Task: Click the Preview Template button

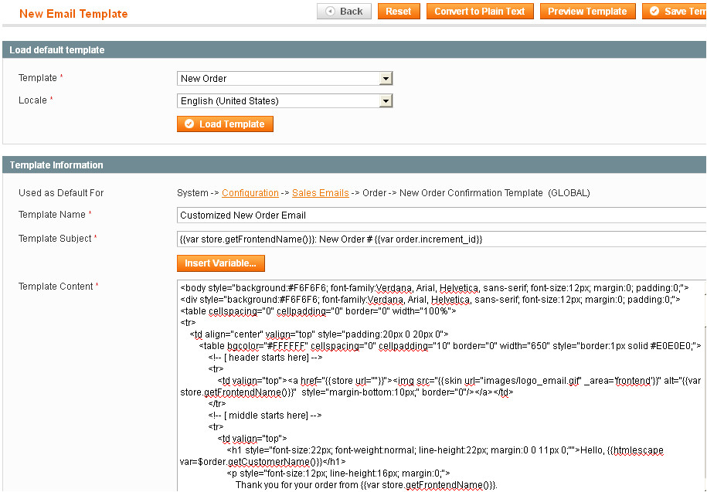Action: pyautogui.click(x=587, y=12)
